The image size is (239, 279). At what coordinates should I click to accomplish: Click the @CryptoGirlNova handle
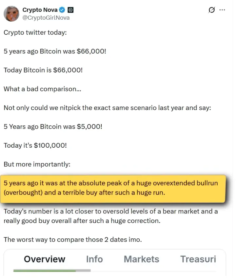click(46, 18)
